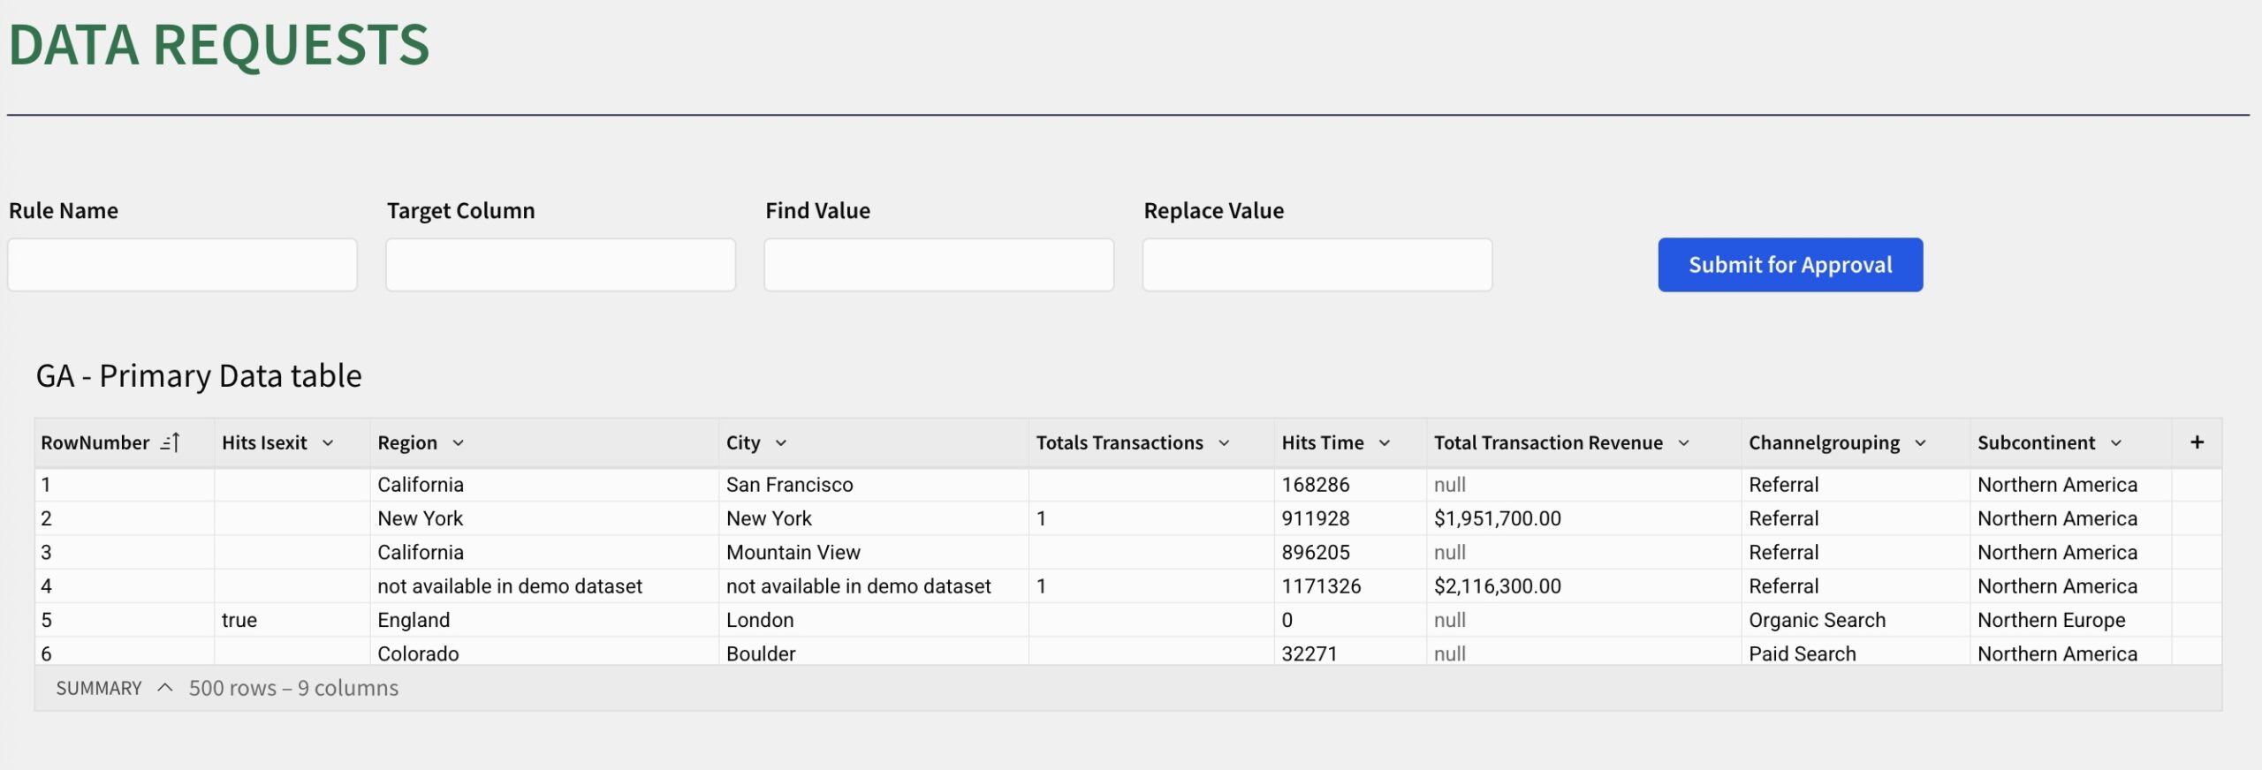Select the Find Value input field
2262x770 pixels.
pyautogui.click(x=938, y=265)
